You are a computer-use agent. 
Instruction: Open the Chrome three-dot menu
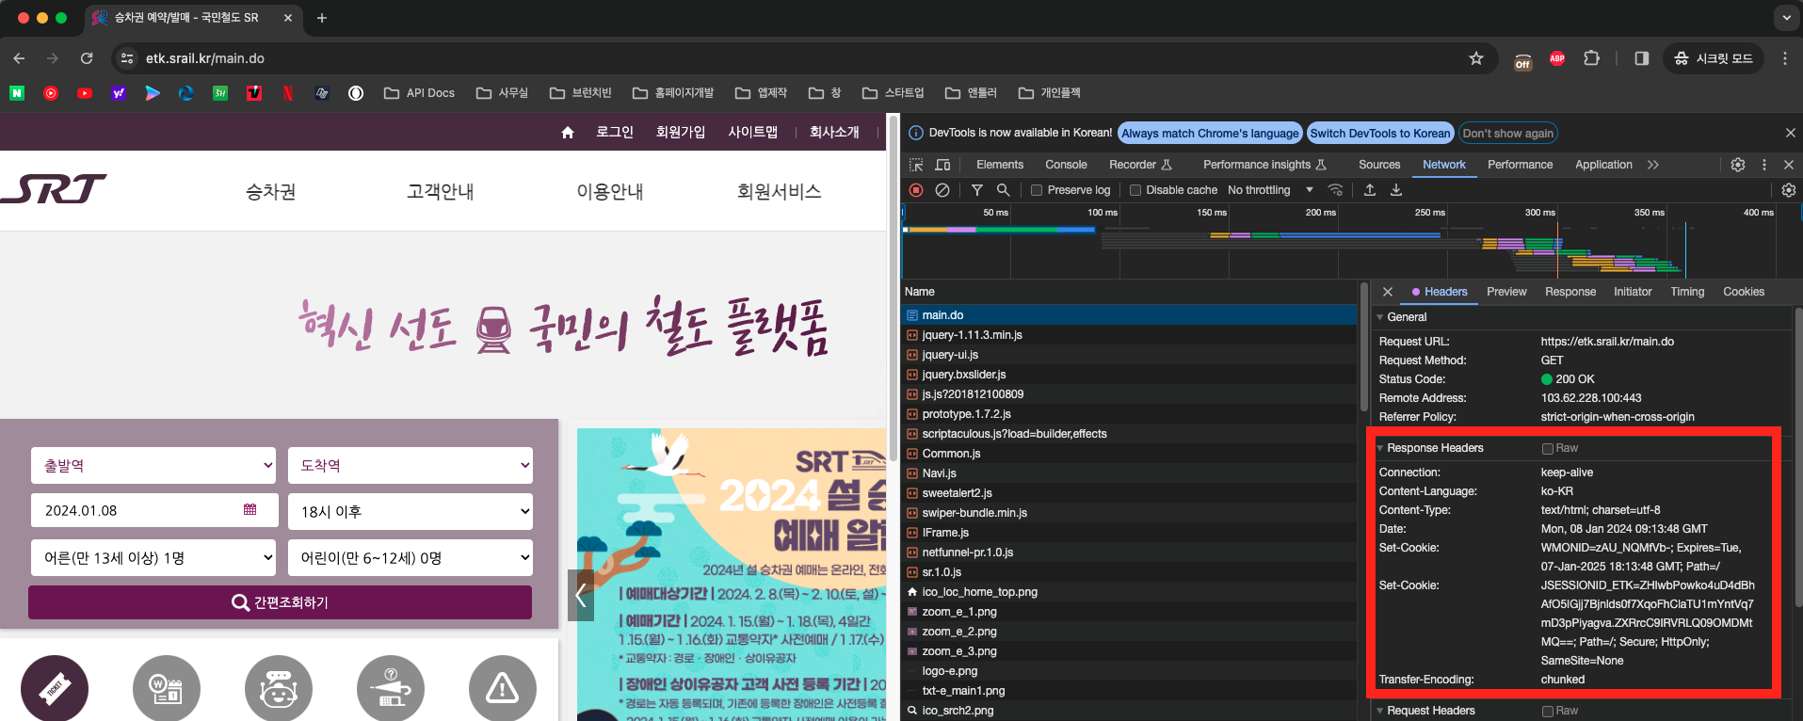click(x=1785, y=58)
